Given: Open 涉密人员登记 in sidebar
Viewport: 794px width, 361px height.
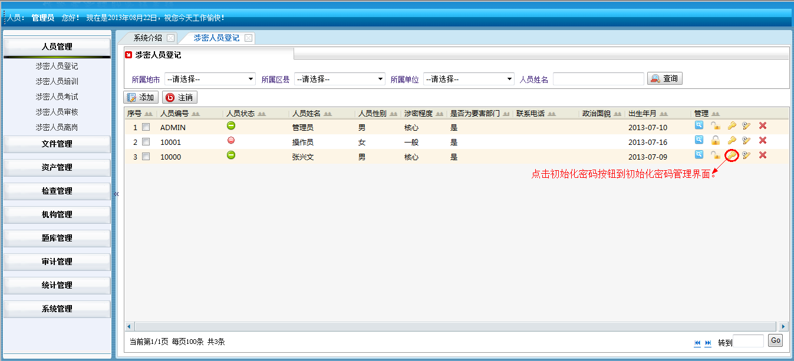Looking at the screenshot, I should coord(57,67).
